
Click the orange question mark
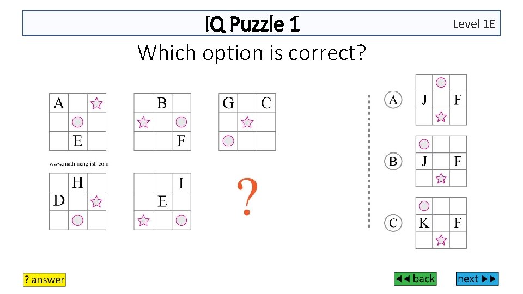247,197
